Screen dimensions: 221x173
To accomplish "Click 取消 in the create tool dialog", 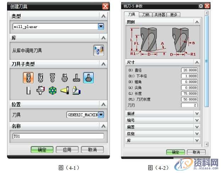I will pyautogui.click(x=92, y=150).
